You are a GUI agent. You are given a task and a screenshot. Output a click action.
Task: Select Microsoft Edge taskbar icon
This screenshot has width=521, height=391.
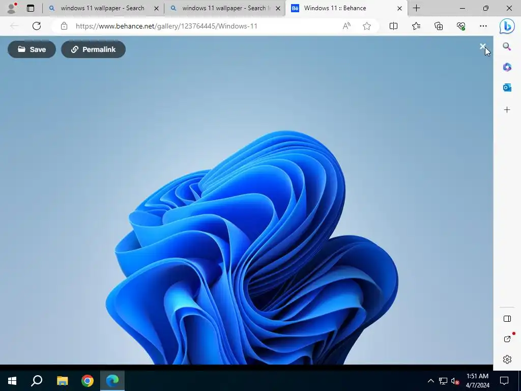[x=112, y=381]
